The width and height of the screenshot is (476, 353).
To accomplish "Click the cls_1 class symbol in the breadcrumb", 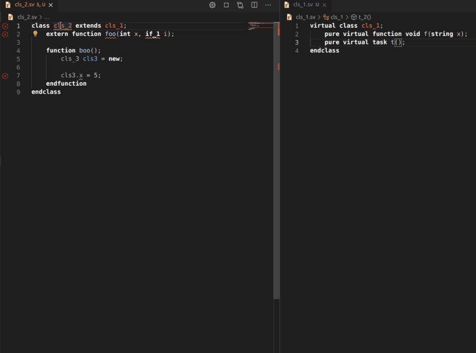I will [337, 16].
